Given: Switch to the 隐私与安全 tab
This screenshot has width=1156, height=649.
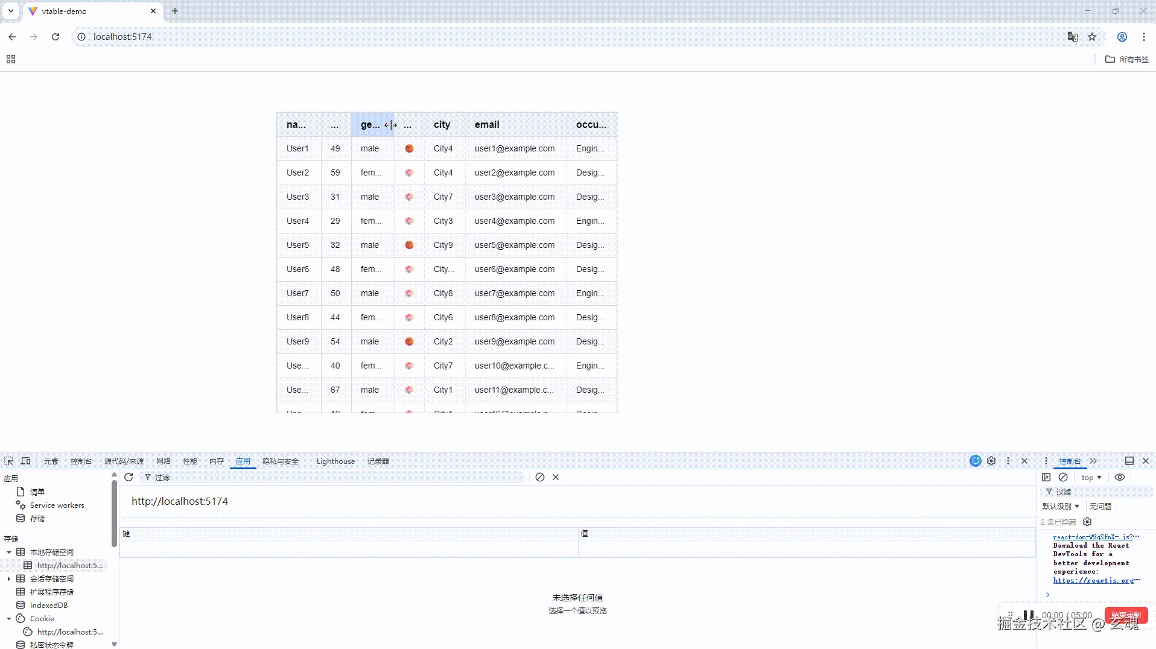Looking at the screenshot, I should (281, 461).
